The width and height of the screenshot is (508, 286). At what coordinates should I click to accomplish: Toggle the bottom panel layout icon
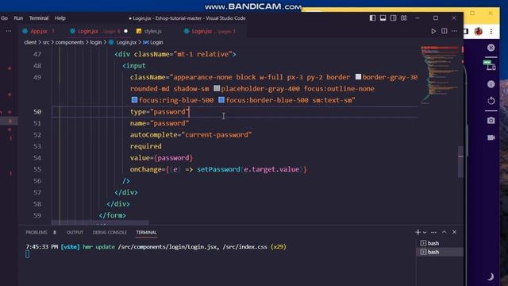pyautogui.click(x=383, y=18)
